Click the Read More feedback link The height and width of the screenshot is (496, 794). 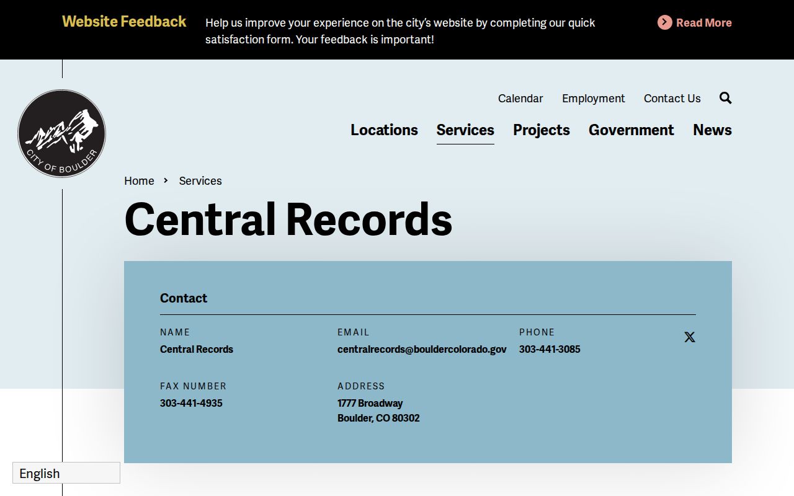pyautogui.click(x=704, y=22)
